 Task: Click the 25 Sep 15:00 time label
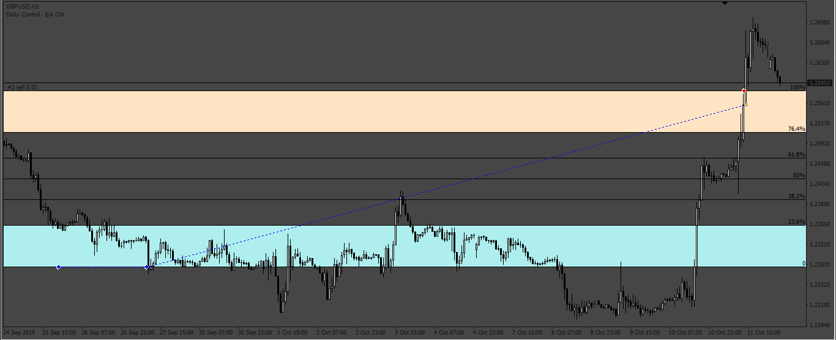[x=59, y=333]
